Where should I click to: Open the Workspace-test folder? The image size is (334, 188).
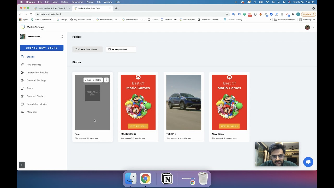[121, 49]
